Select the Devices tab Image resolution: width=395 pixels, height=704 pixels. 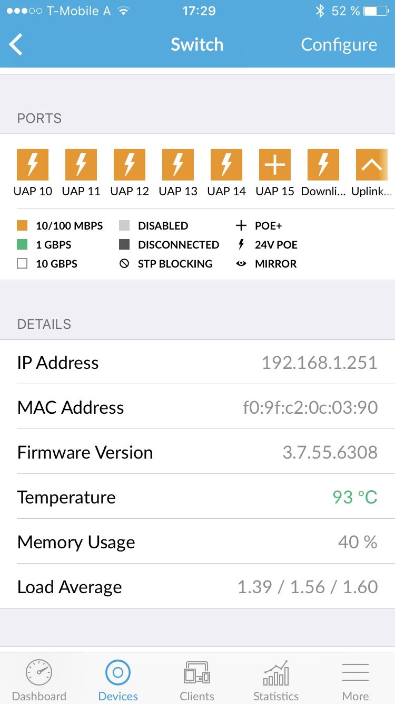[118, 680]
